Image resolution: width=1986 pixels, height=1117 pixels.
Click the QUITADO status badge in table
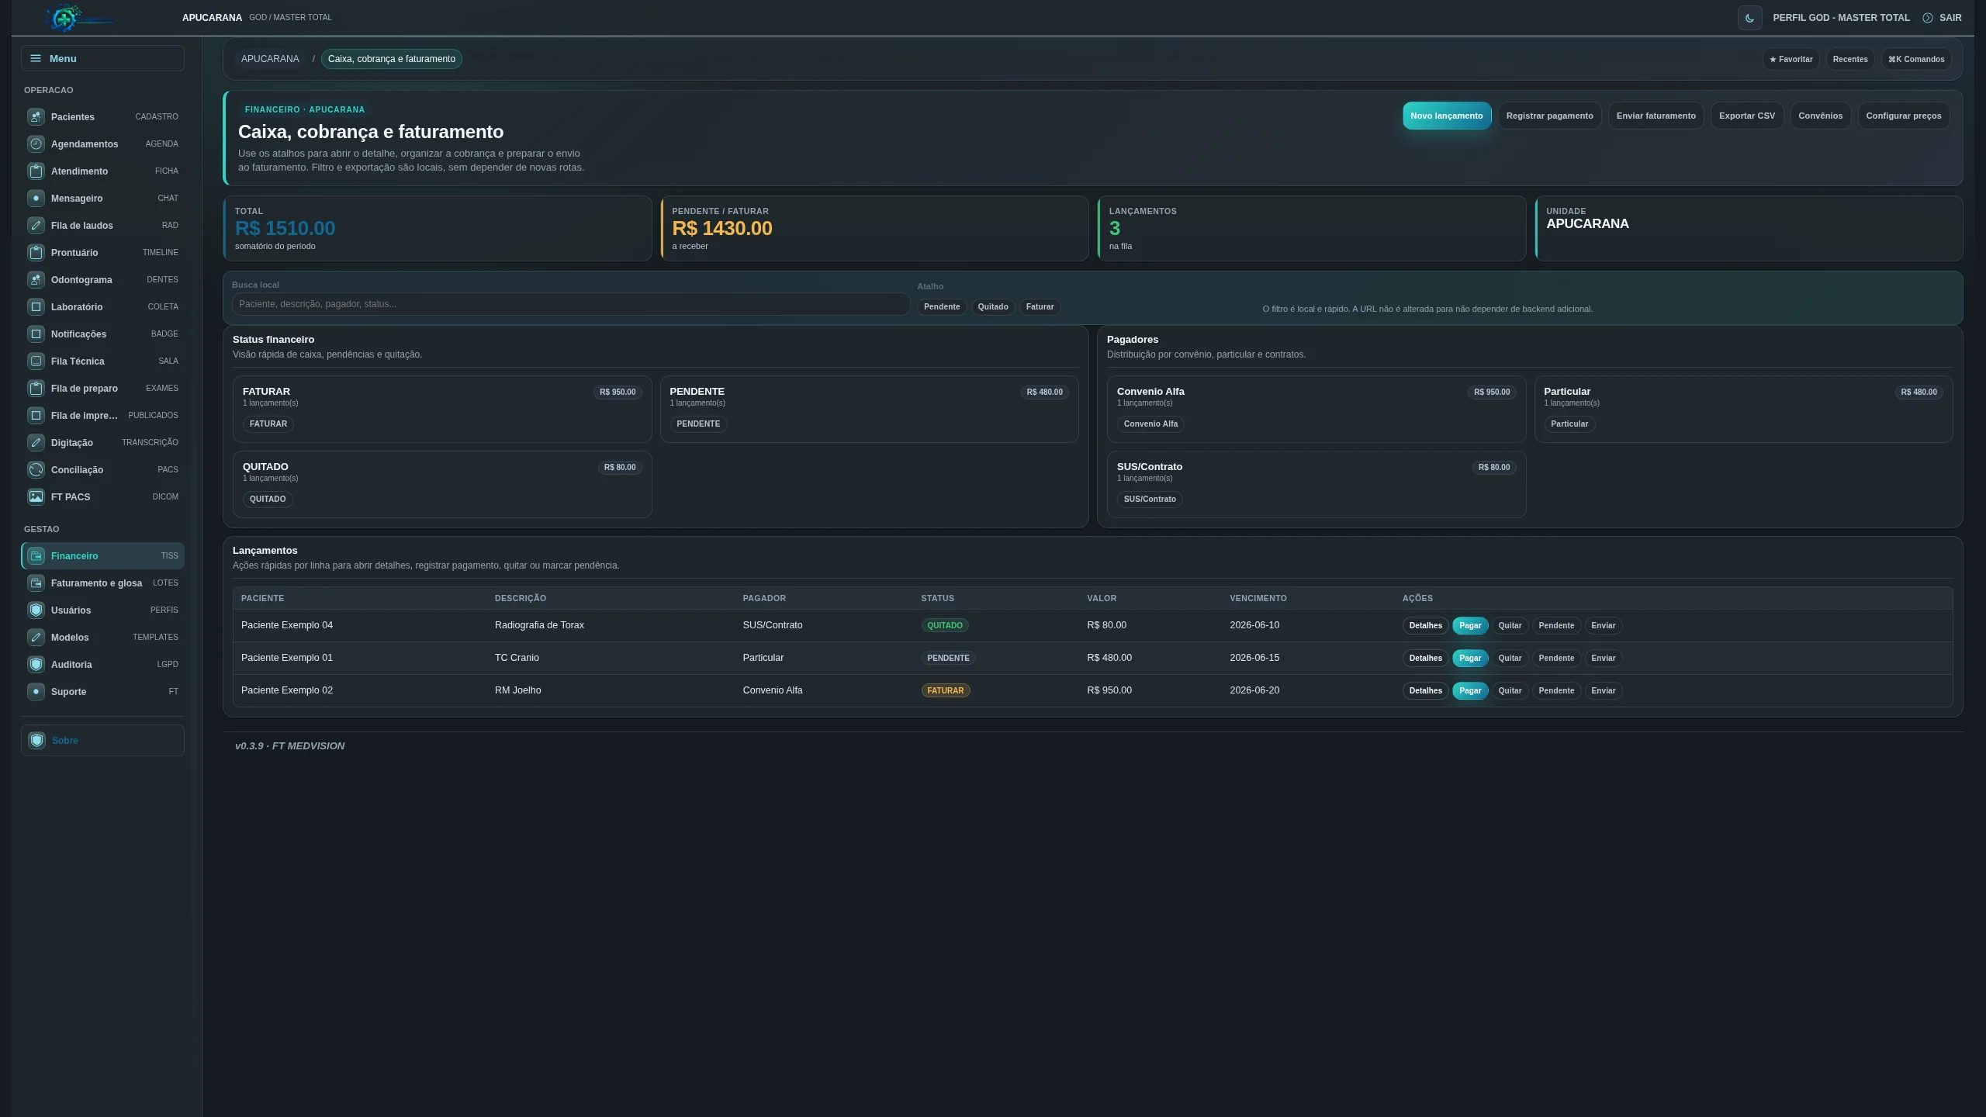(x=945, y=625)
